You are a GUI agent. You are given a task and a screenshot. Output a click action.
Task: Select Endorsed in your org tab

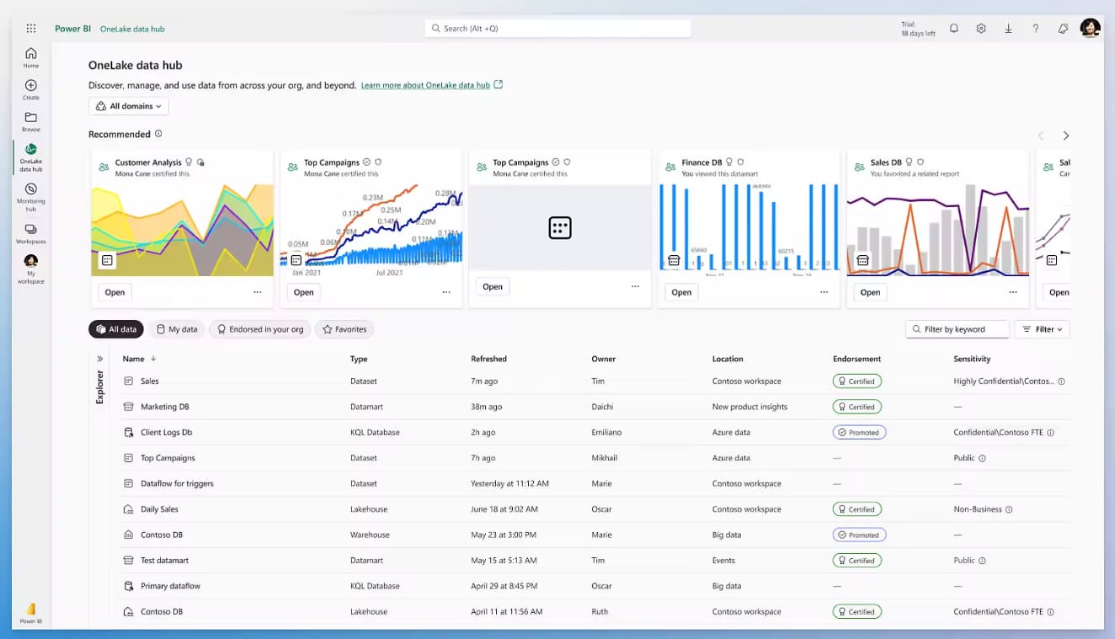point(259,329)
